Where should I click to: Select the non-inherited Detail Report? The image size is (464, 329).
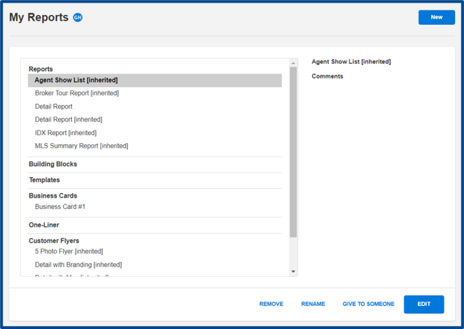54,107
